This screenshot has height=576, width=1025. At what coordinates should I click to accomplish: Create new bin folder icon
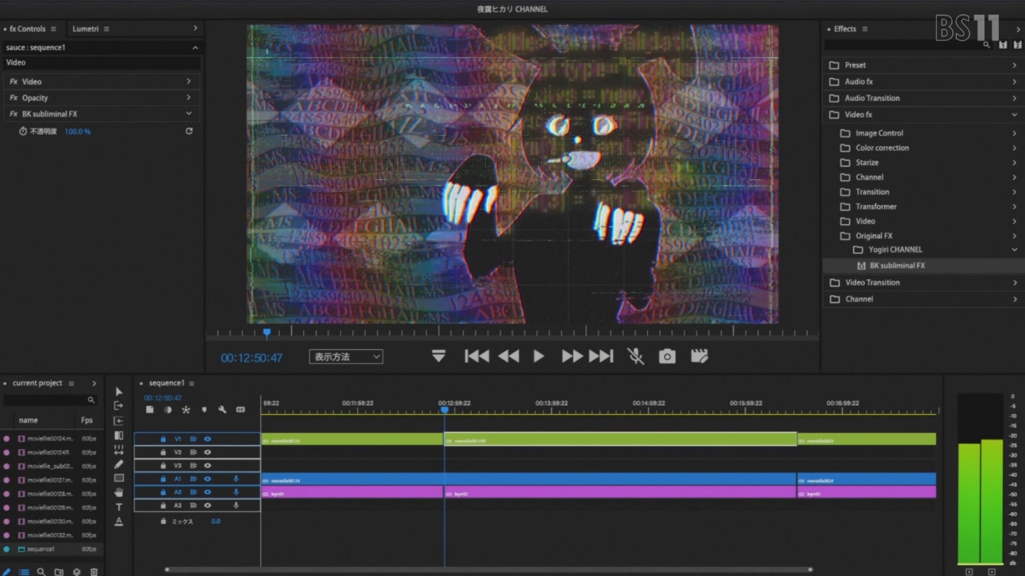(59, 572)
